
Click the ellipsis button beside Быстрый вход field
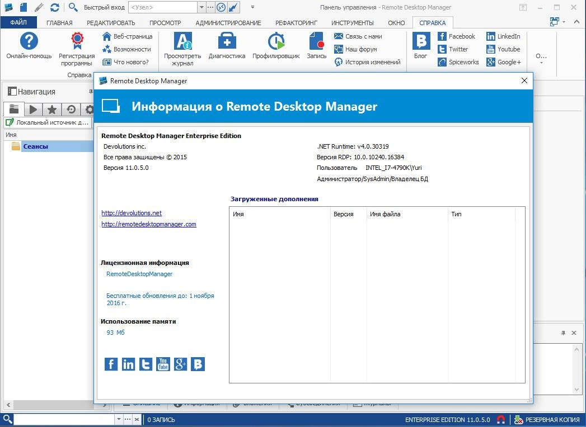[x=210, y=7]
